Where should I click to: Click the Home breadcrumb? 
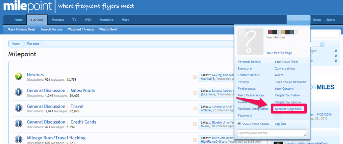click(15, 44)
